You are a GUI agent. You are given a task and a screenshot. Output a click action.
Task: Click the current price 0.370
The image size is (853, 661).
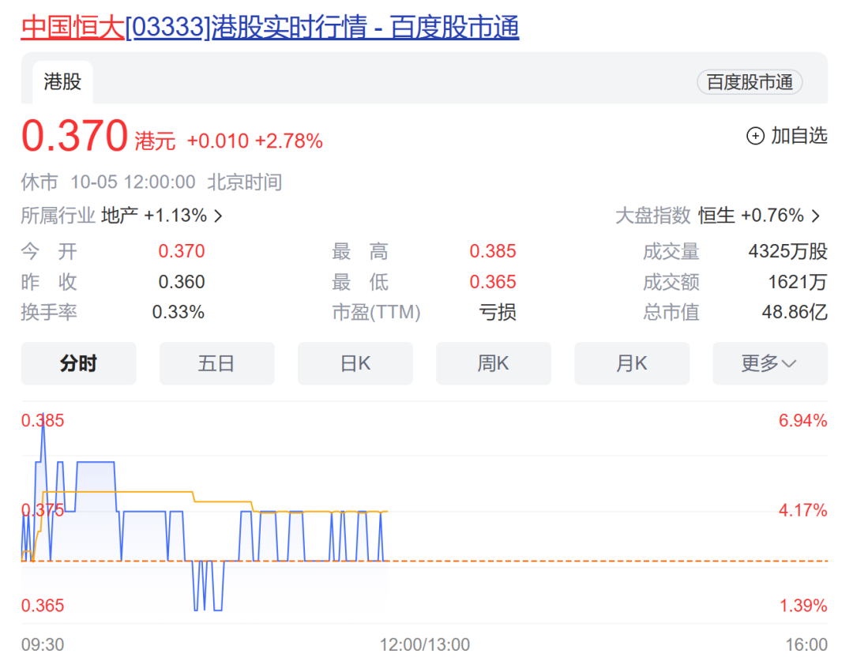tap(74, 136)
